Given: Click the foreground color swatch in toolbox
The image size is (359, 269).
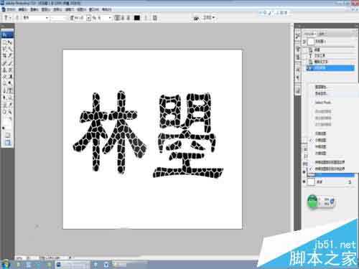Looking at the screenshot, I should tap(6, 121).
